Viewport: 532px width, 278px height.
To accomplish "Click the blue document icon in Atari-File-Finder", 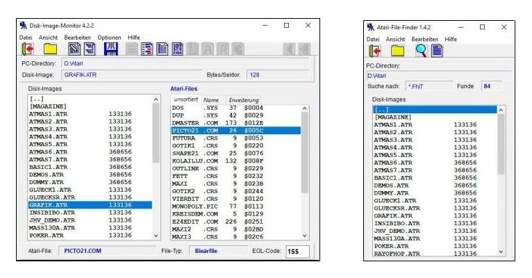I will point(437,51).
